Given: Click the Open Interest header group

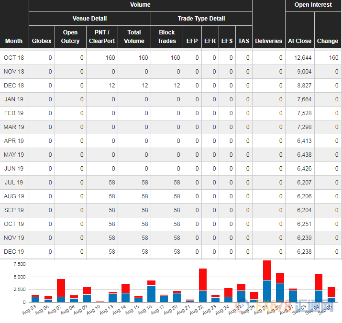Looking at the screenshot, I should (313, 5).
